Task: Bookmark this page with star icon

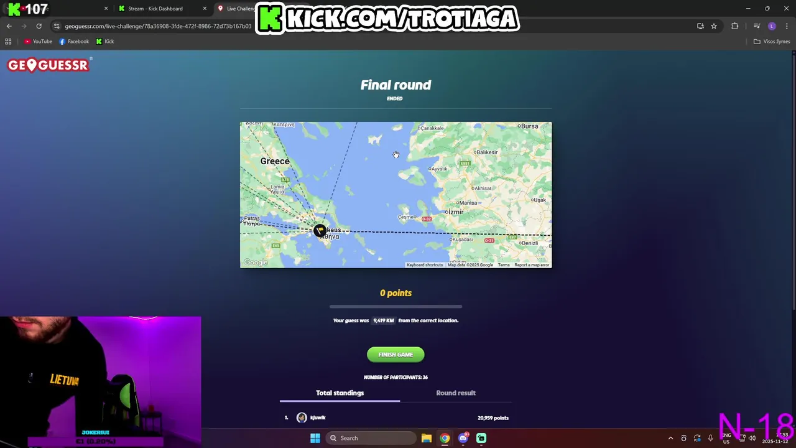Action: 714,26
